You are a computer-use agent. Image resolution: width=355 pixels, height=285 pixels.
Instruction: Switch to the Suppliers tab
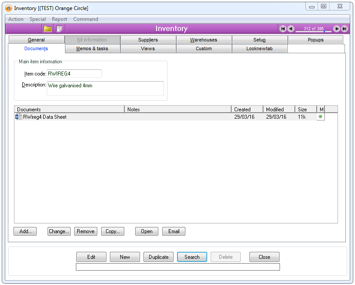pyautogui.click(x=148, y=40)
